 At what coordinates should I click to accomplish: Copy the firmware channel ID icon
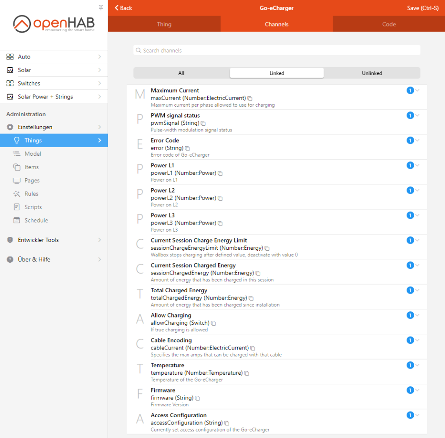198,399
